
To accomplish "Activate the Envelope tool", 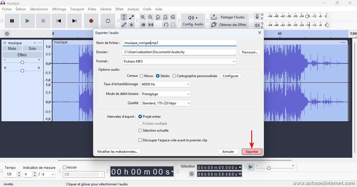I will pyautogui.click(x=131, y=17).
